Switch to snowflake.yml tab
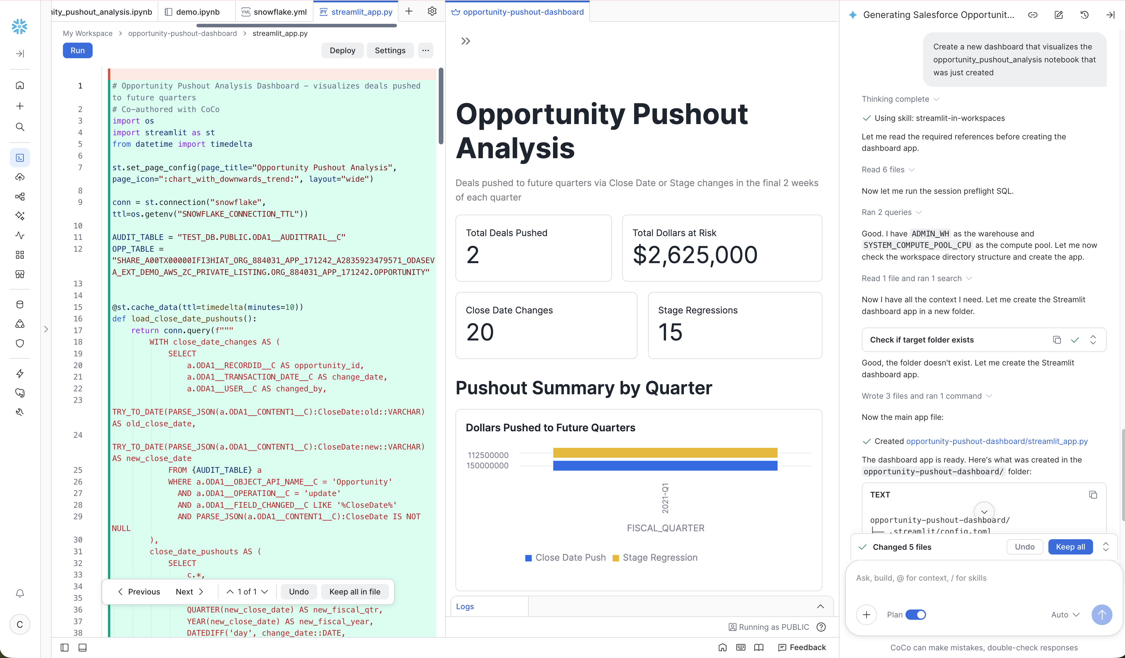 click(x=275, y=11)
